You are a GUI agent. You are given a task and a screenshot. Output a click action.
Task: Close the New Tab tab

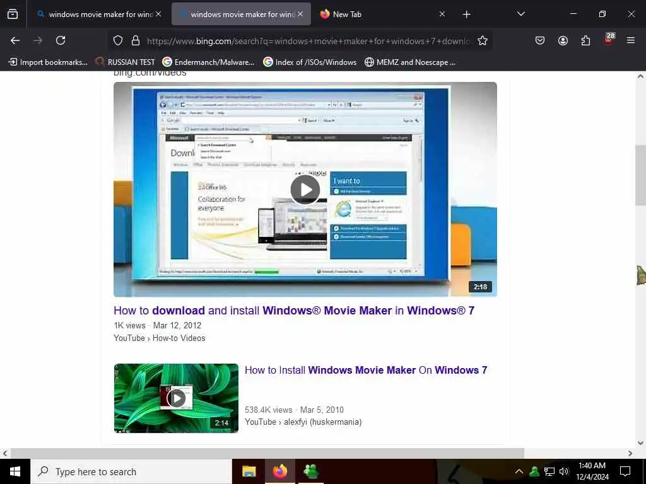(x=442, y=14)
